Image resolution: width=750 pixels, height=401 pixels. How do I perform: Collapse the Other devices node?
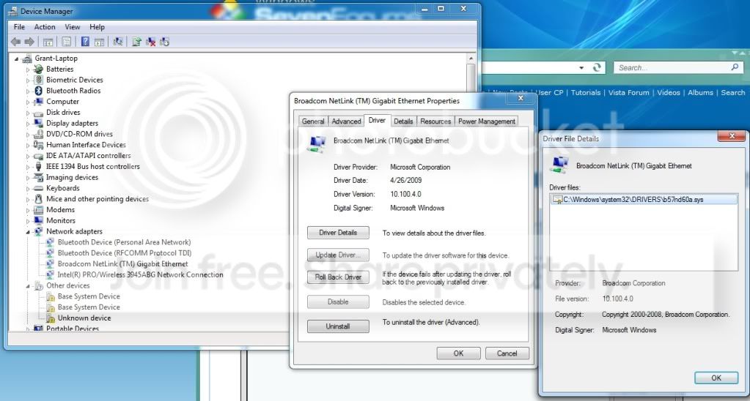[x=28, y=286]
